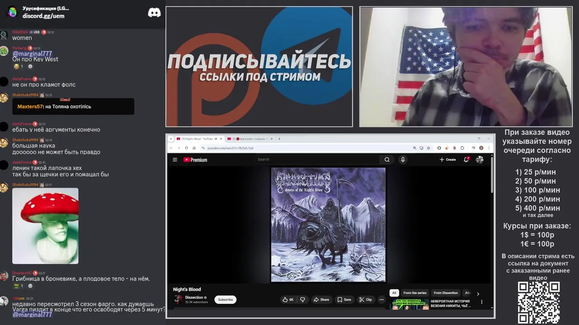Open the YouTube account avatar menu
The width and height of the screenshot is (579, 325).
(x=479, y=159)
